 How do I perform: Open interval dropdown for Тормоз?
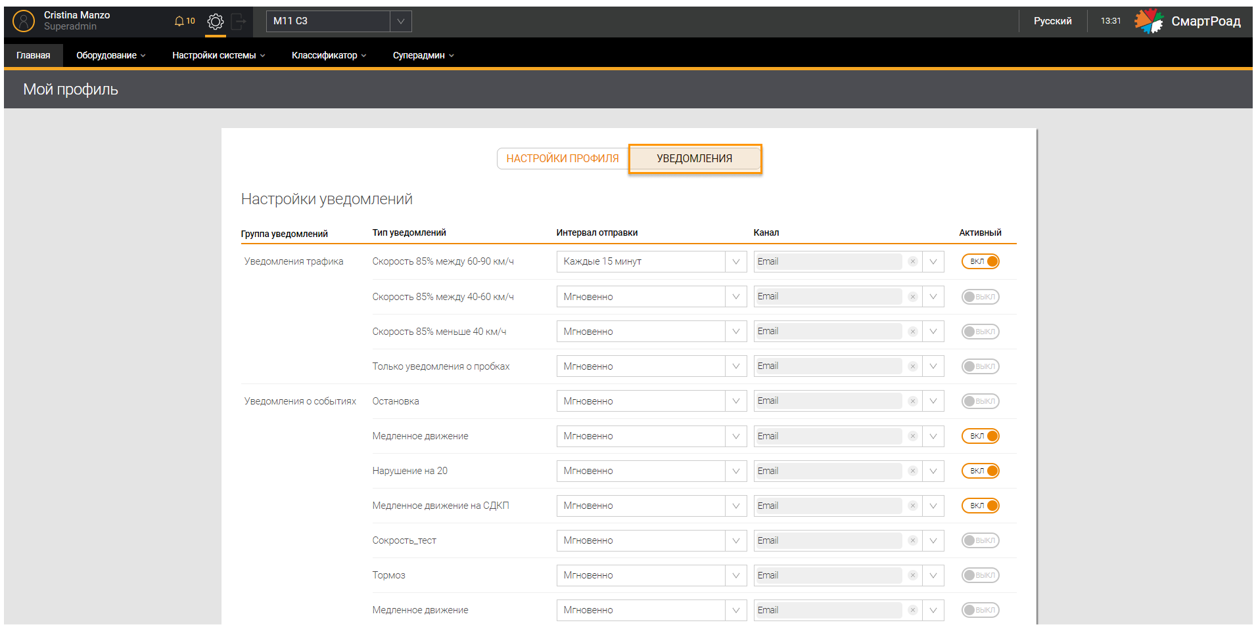[651, 575]
